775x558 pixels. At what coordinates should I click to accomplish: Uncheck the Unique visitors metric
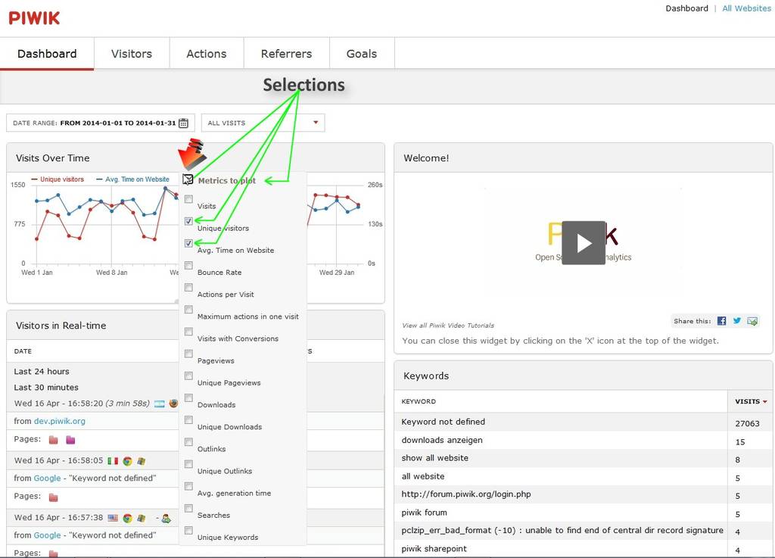[188, 221]
